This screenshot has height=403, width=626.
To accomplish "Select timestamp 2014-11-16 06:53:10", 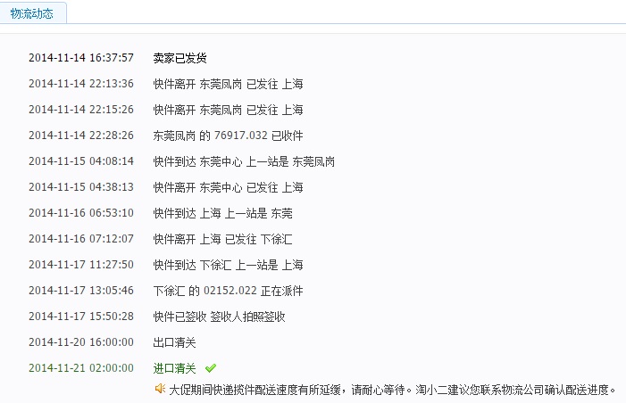I will [81, 213].
